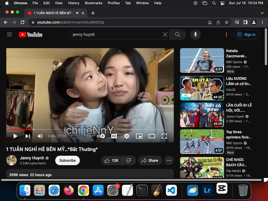Sign in to YouTube

[247, 35]
